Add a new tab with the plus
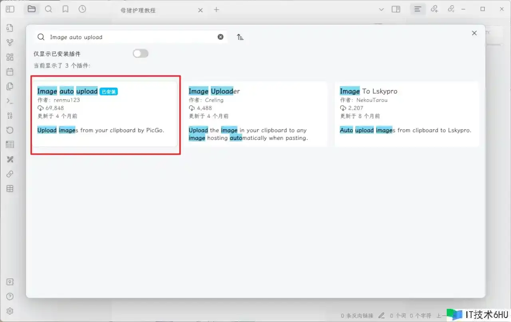 [x=216, y=10]
